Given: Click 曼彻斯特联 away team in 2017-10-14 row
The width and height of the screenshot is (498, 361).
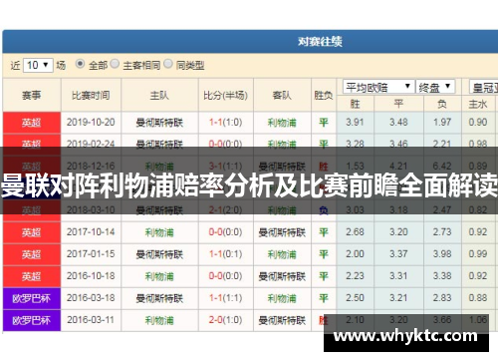Looking at the screenshot, I should click(282, 232).
